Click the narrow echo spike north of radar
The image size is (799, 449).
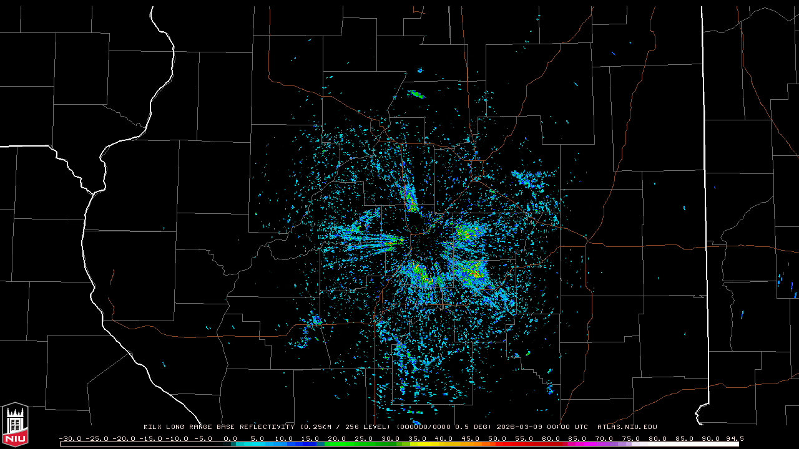click(x=409, y=200)
